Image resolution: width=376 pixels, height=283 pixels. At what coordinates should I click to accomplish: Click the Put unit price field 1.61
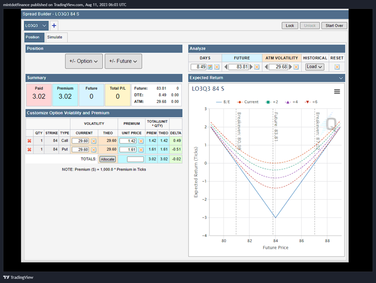(x=128, y=149)
